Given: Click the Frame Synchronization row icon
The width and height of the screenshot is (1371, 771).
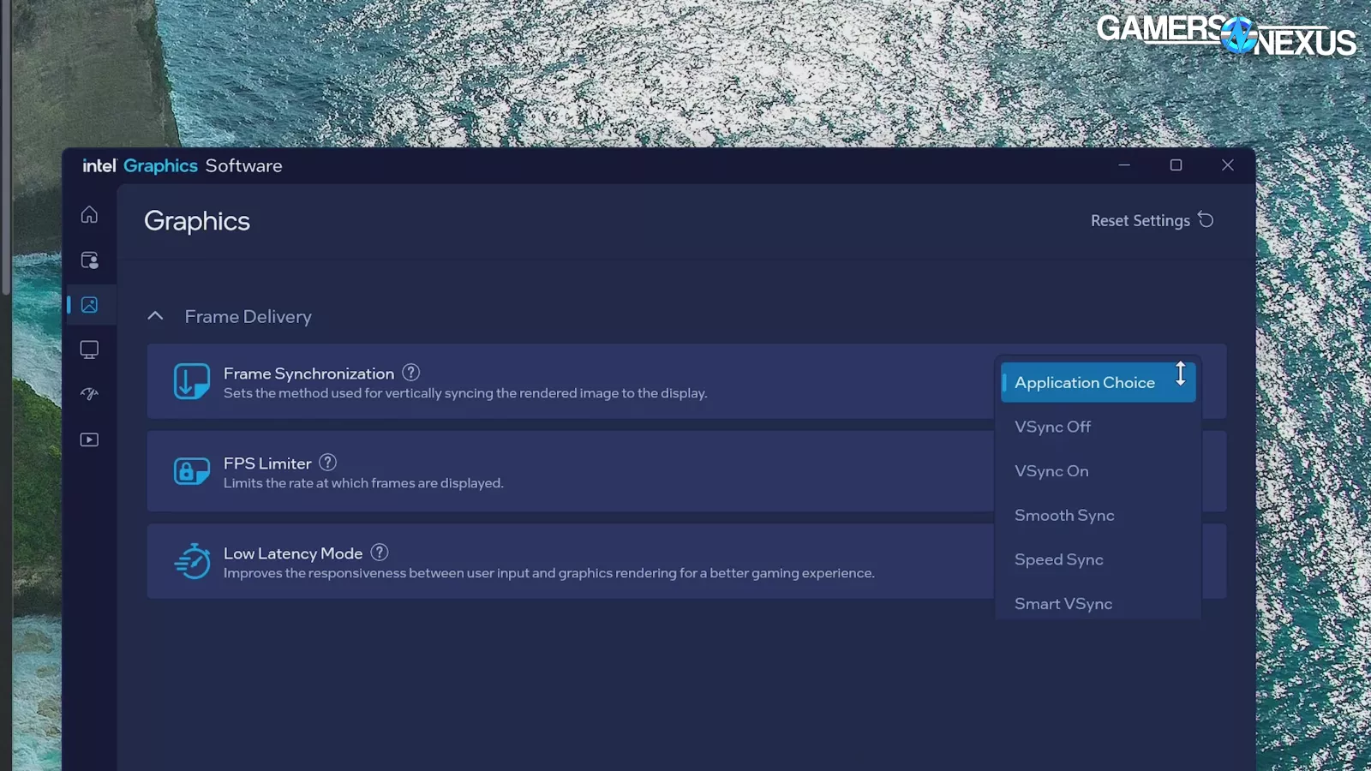Looking at the screenshot, I should (x=191, y=381).
